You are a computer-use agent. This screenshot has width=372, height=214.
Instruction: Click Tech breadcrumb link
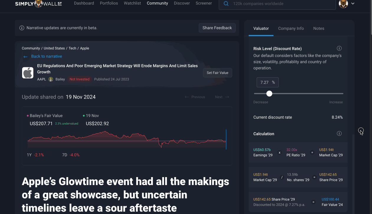coord(73,48)
